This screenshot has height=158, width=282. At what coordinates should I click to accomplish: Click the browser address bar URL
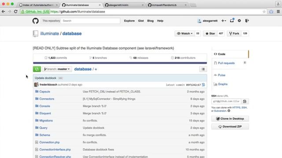pyautogui.click(x=78, y=12)
